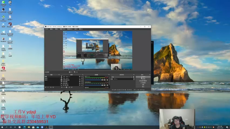Toggle visibility of first game capture source
Viewport: 230px width, 129px height.
[x=80, y=82]
